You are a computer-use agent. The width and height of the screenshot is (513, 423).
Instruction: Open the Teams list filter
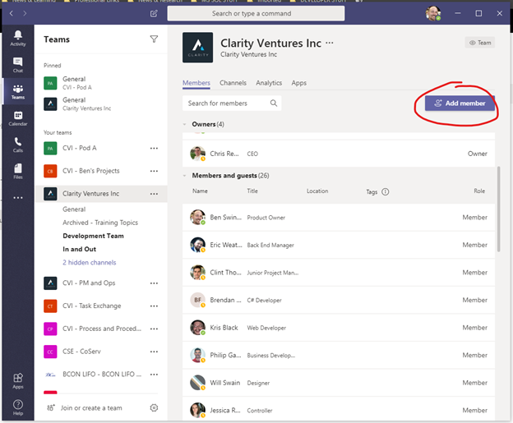click(x=154, y=39)
